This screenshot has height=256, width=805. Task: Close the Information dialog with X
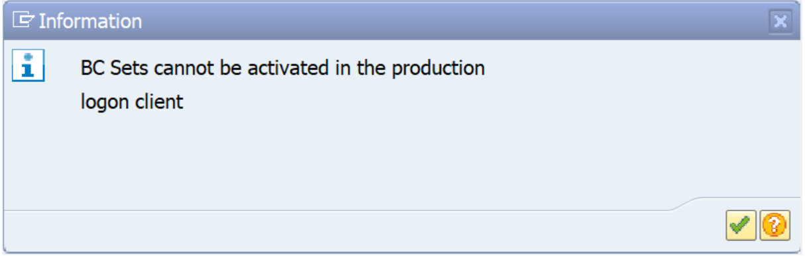[x=780, y=22]
